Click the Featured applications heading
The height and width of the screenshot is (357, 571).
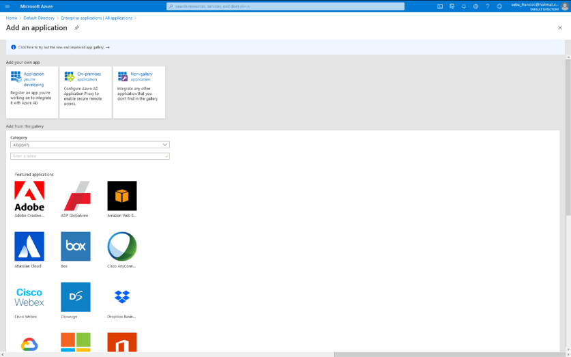coord(34,175)
